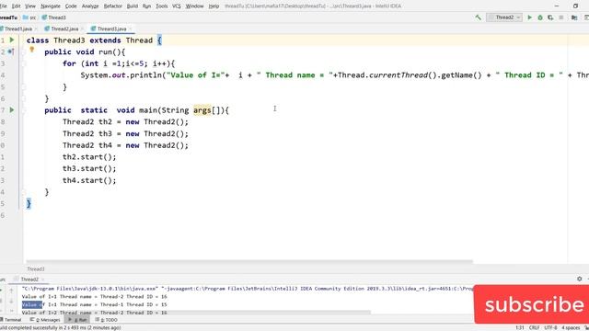Open the Code menu
Image resolution: width=589 pixels, height=331 pixels.
pyautogui.click(x=71, y=6)
